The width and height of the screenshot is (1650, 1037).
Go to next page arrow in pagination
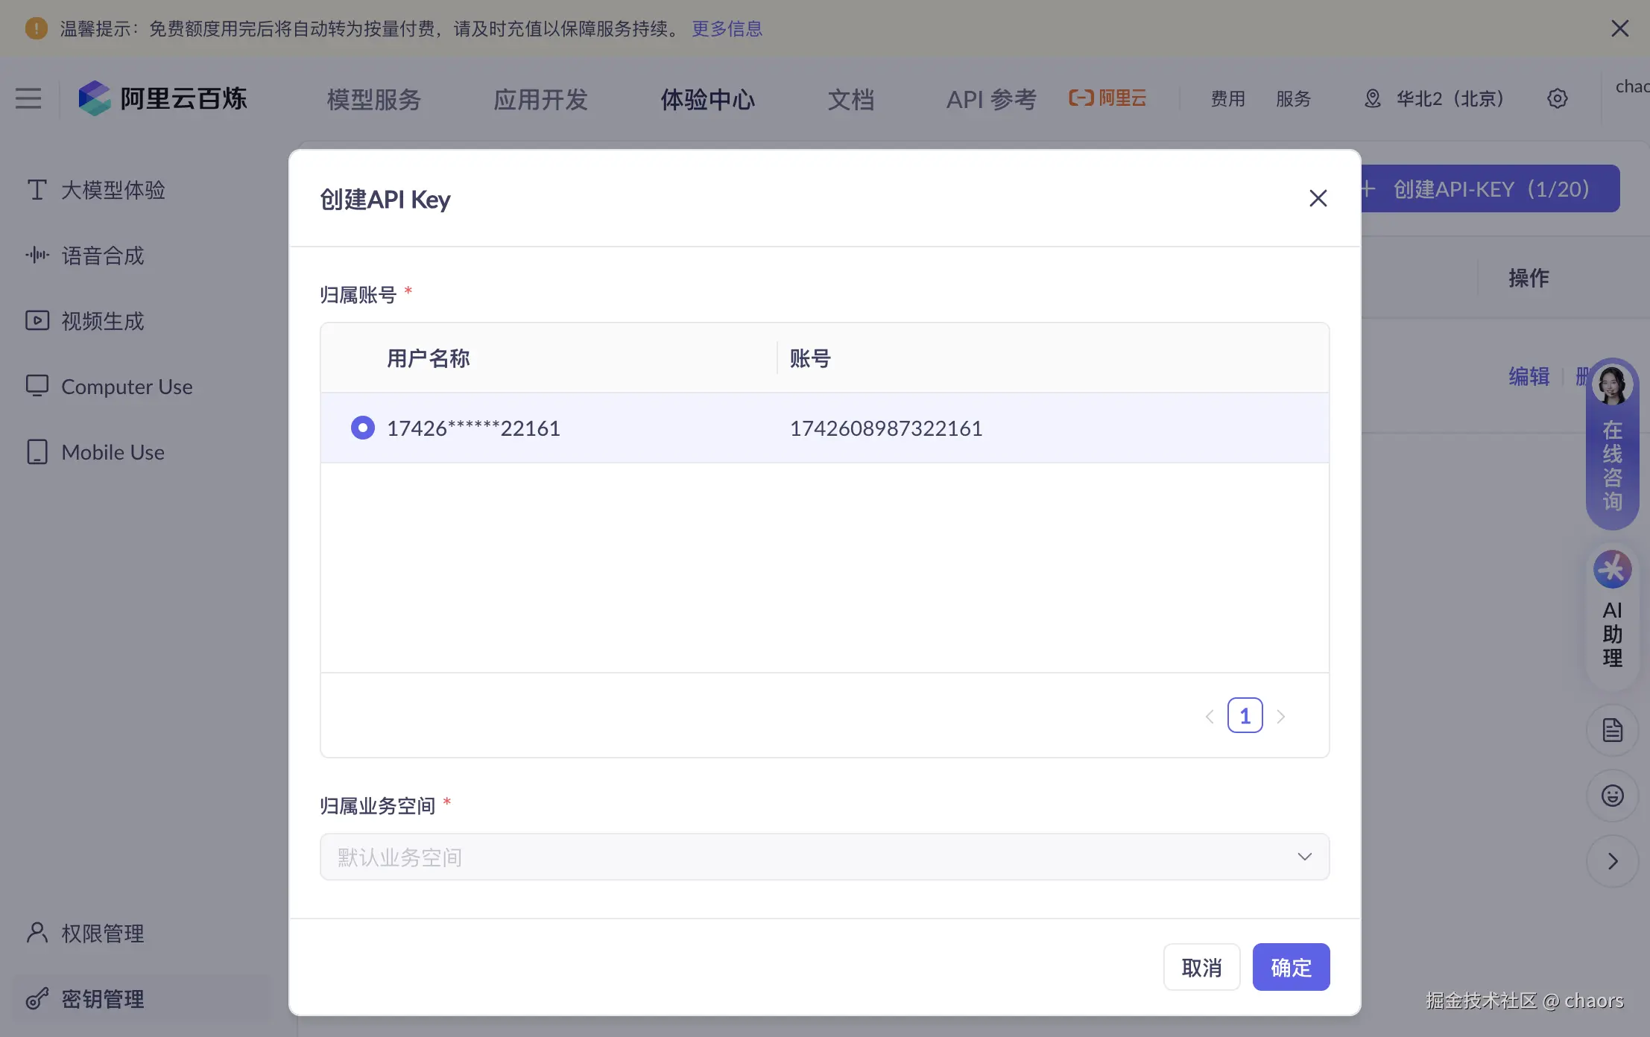click(x=1281, y=717)
